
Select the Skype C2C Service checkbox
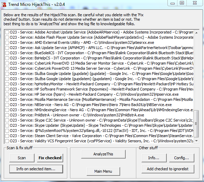(x=7, y=120)
